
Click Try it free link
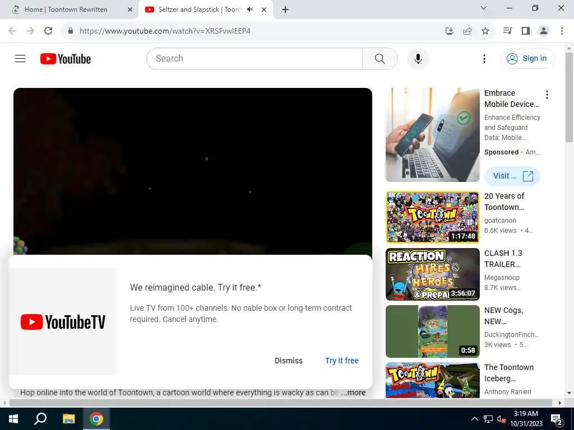click(x=342, y=361)
